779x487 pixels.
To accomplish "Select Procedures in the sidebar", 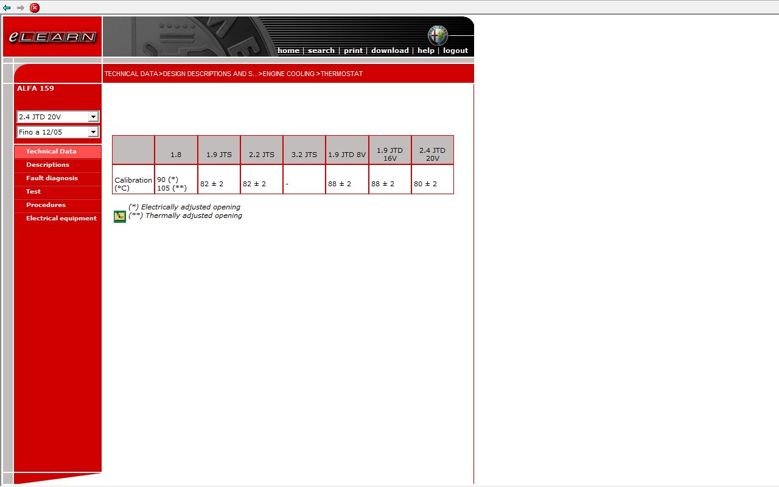I will point(46,205).
